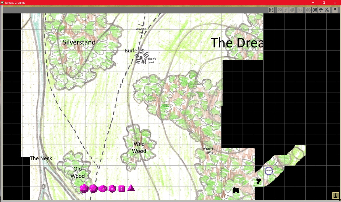The image size is (341, 202).
Task: Activate the selection pointer tool
Action: click(x=300, y=10)
